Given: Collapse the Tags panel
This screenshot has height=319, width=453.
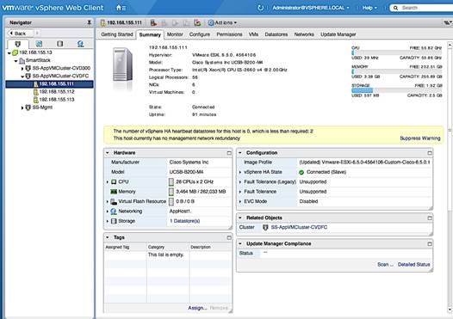Looking at the screenshot, I should (107, 237).
